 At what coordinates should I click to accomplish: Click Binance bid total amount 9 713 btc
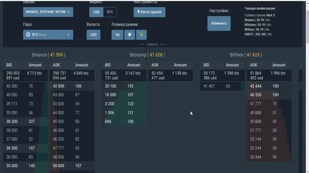[34, 73]
